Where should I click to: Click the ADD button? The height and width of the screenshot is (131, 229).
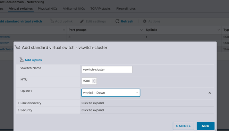205,126
